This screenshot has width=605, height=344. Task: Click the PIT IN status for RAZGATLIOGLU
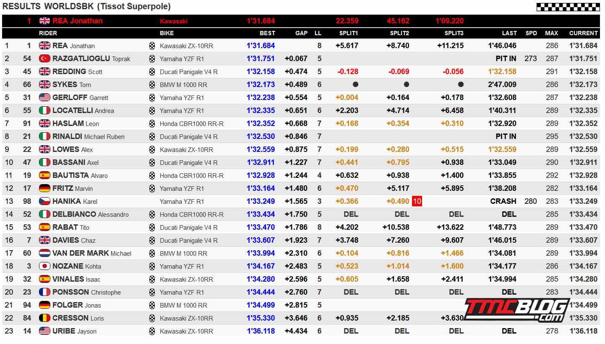click(x=506, y=59)
